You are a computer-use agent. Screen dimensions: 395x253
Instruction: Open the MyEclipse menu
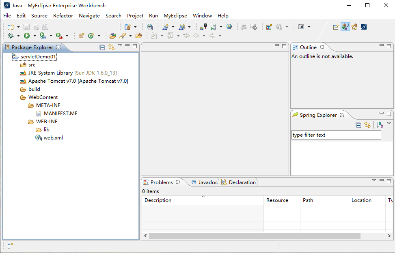coord(175,15)
